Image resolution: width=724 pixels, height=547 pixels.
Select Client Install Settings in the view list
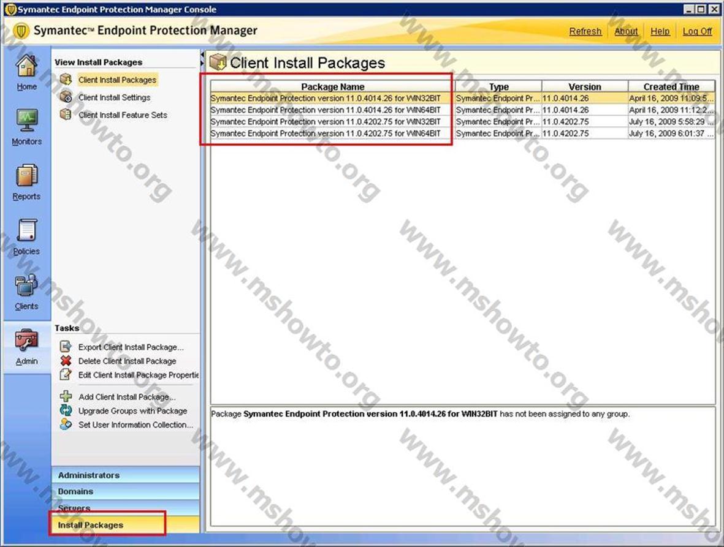coord(114,97)
